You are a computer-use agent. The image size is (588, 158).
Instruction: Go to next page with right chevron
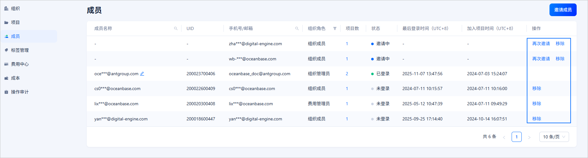tap(529, 137)
